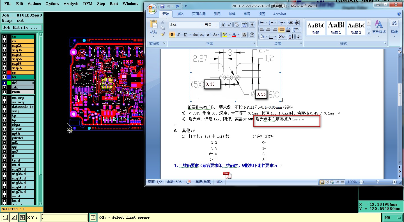Switch to the 插入 ribbon tab
Image resolution: width=404 pixels, height=222 pixels.
pos(181,14)
